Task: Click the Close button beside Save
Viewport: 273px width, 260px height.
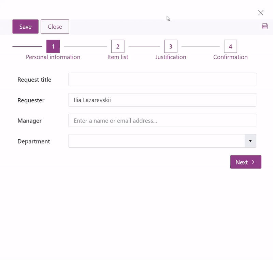Action: point(55,27)
